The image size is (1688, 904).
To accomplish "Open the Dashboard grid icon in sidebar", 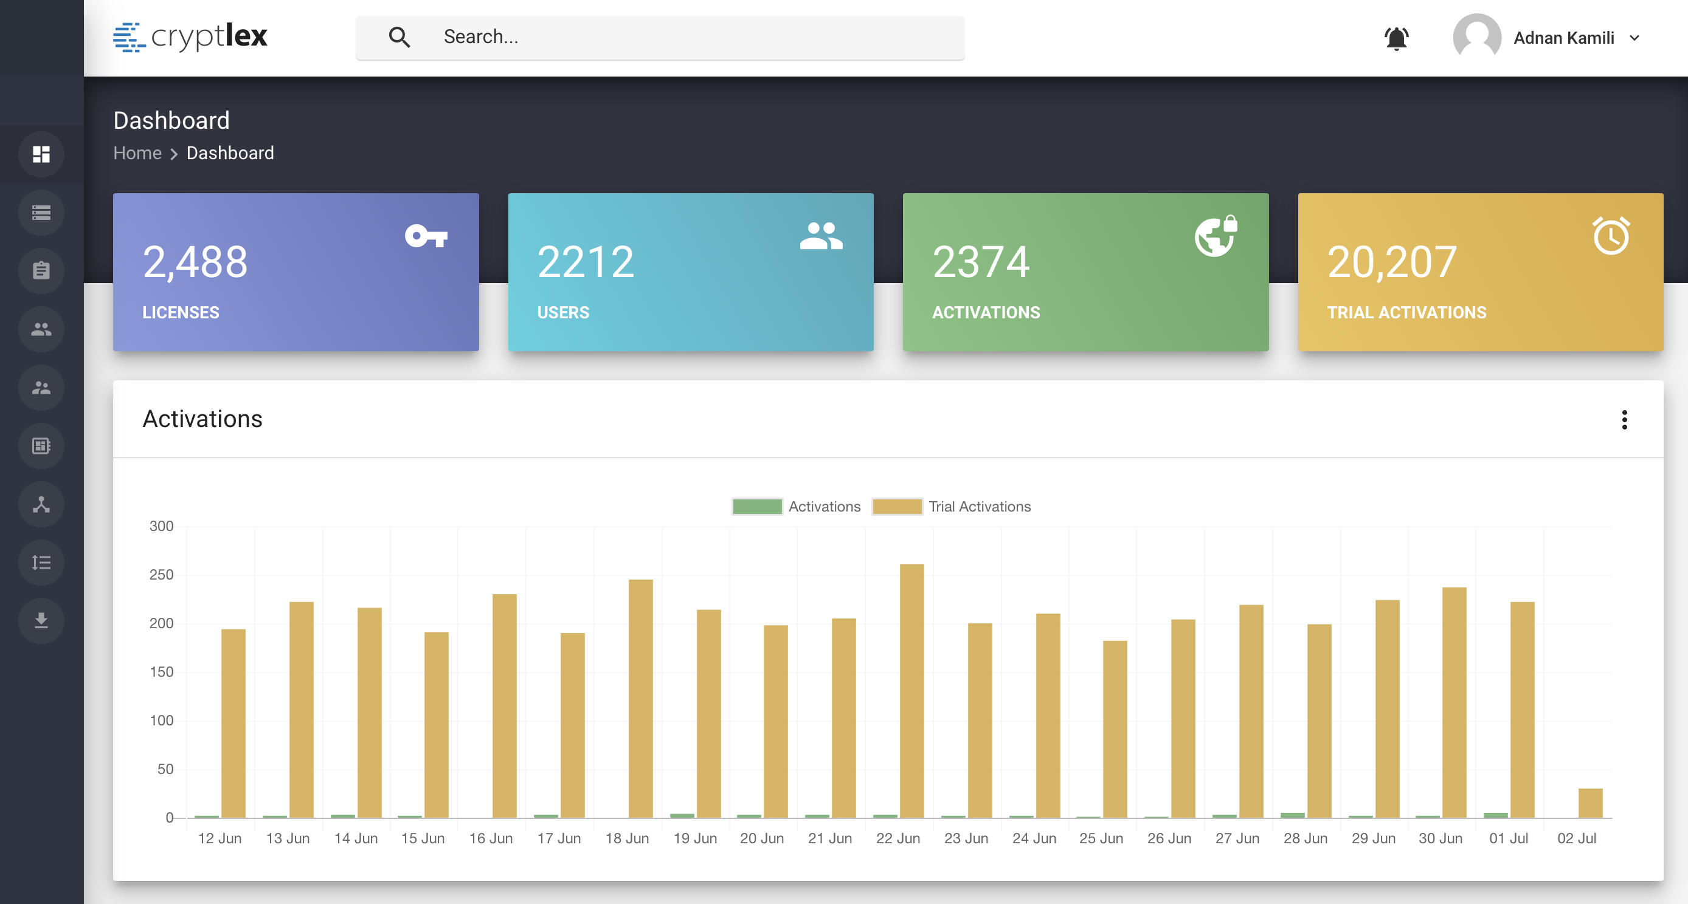I will pos(41,154).
